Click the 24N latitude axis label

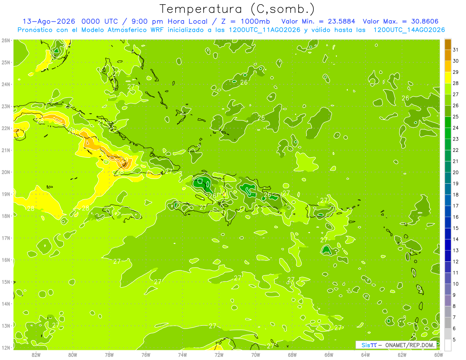pos(5,84)
